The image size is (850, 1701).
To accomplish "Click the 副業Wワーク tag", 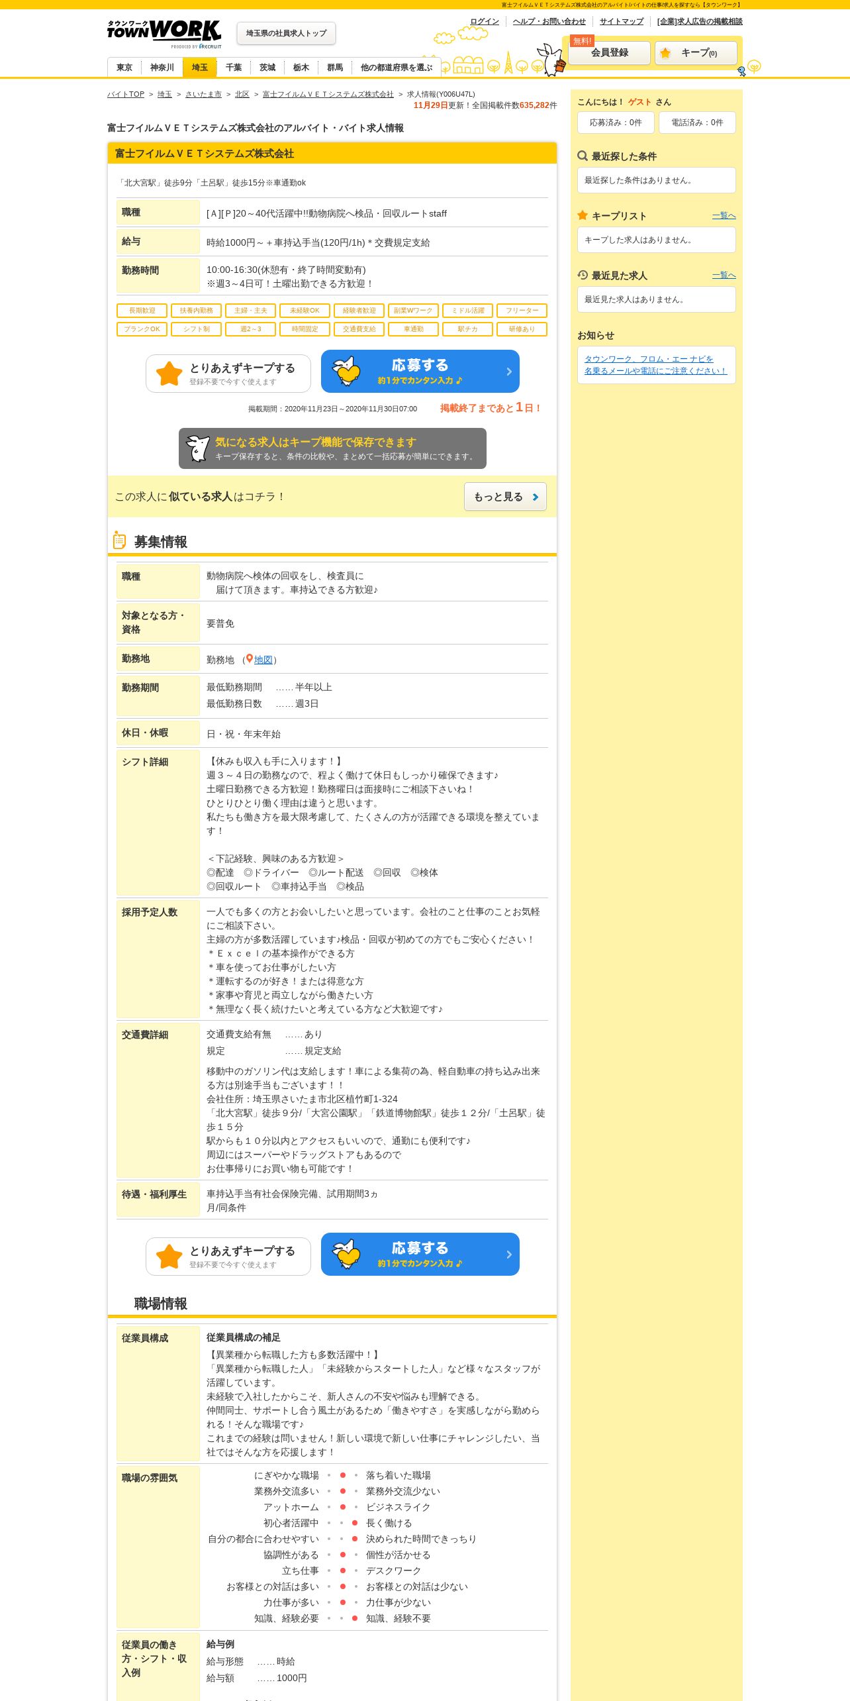I will [x=414, y=311].
